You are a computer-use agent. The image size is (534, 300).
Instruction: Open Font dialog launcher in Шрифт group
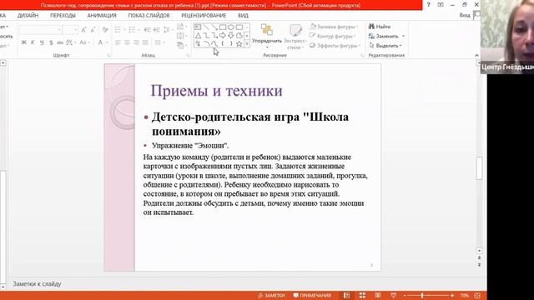click(x=108, y=55)
